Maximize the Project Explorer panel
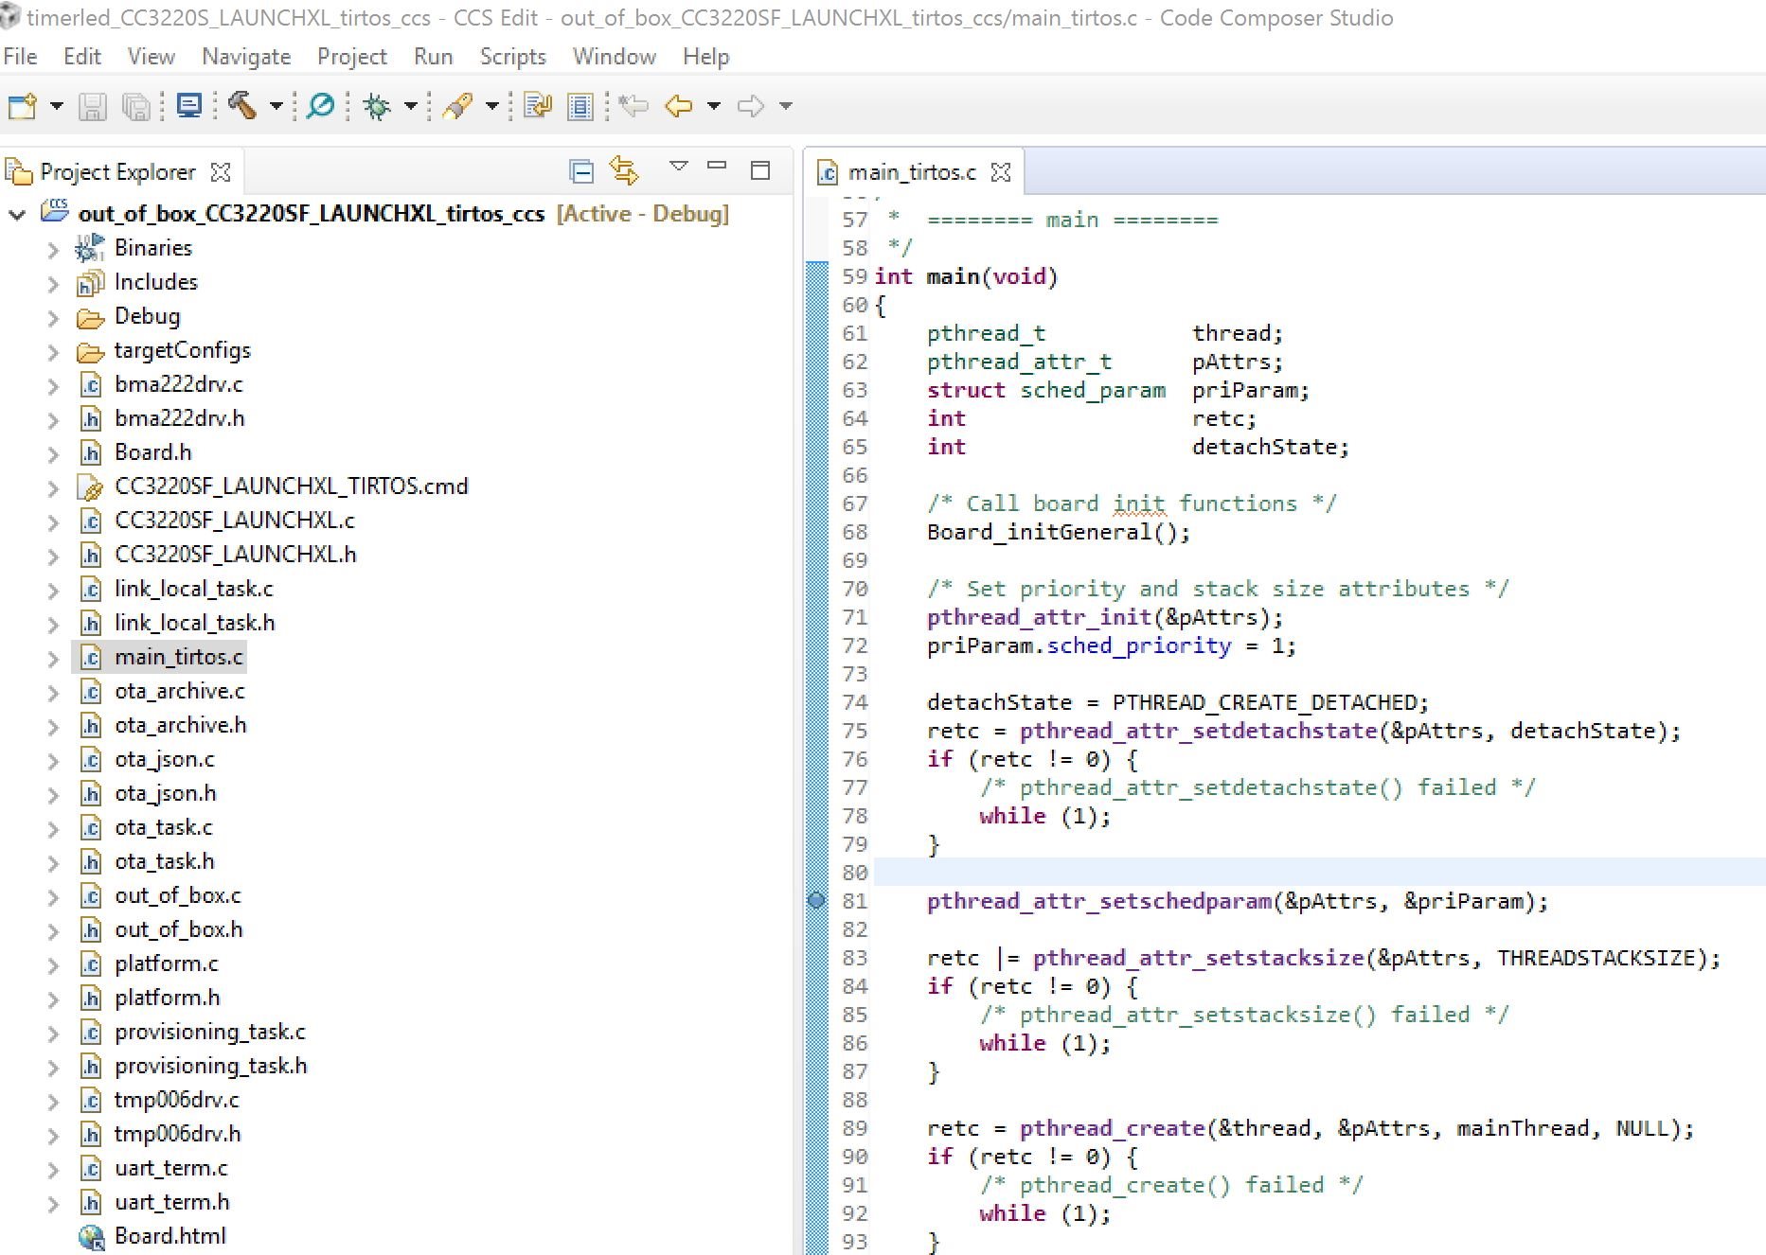This screenshot has height=1255, width=1766. point(759,170)
